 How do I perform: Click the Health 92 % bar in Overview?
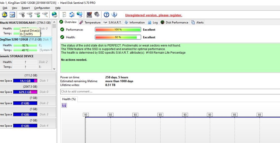pyautogui.click(x=118, y=37)
